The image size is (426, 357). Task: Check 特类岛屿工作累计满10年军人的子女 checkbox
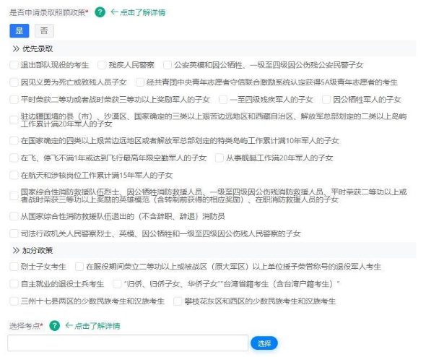click(14, 141)
